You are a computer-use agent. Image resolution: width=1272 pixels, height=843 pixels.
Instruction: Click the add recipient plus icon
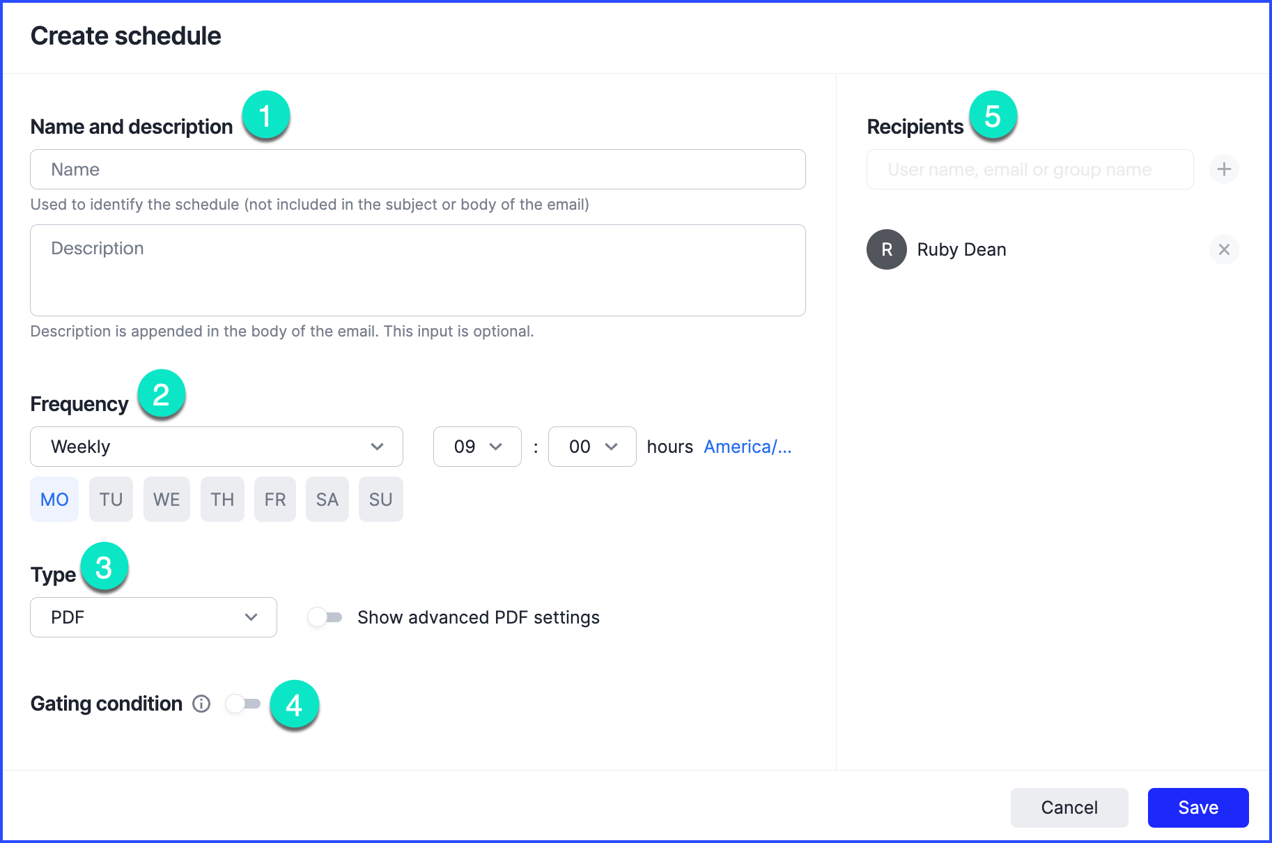click(1223, 169)
